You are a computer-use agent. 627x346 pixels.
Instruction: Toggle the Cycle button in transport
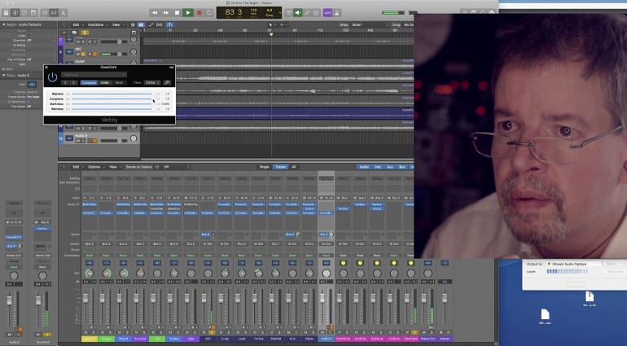tap(209, 13)
